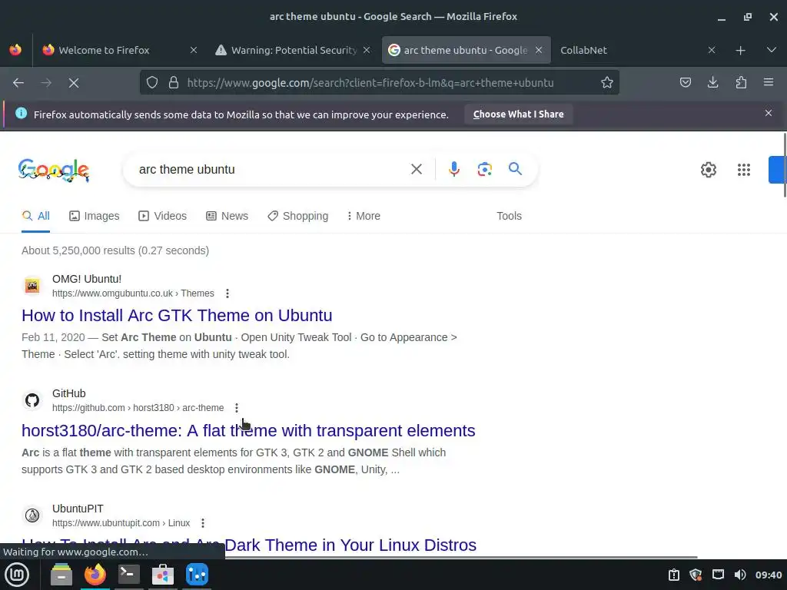This screenshot has height=590, width=787.
Task: Click into the Google search text field
Action: (271, 170)
